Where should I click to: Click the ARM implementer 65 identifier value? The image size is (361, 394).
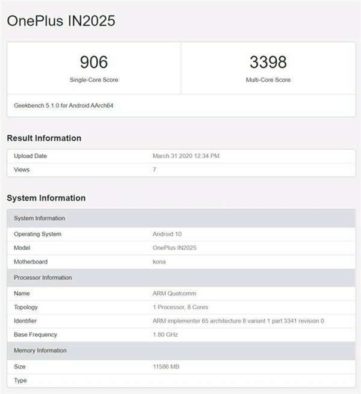point(238,321)
